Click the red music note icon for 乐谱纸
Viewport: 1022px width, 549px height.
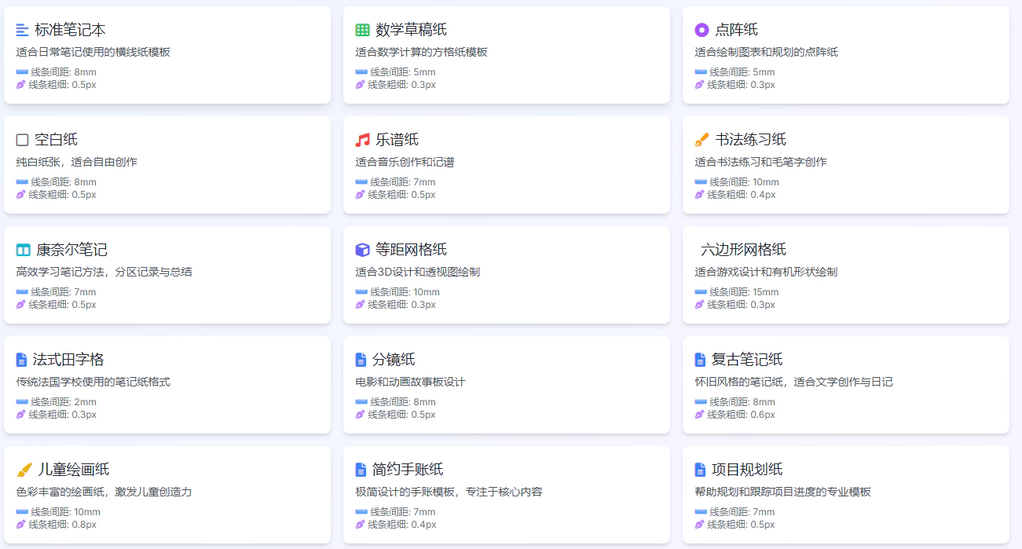point(362,140)
